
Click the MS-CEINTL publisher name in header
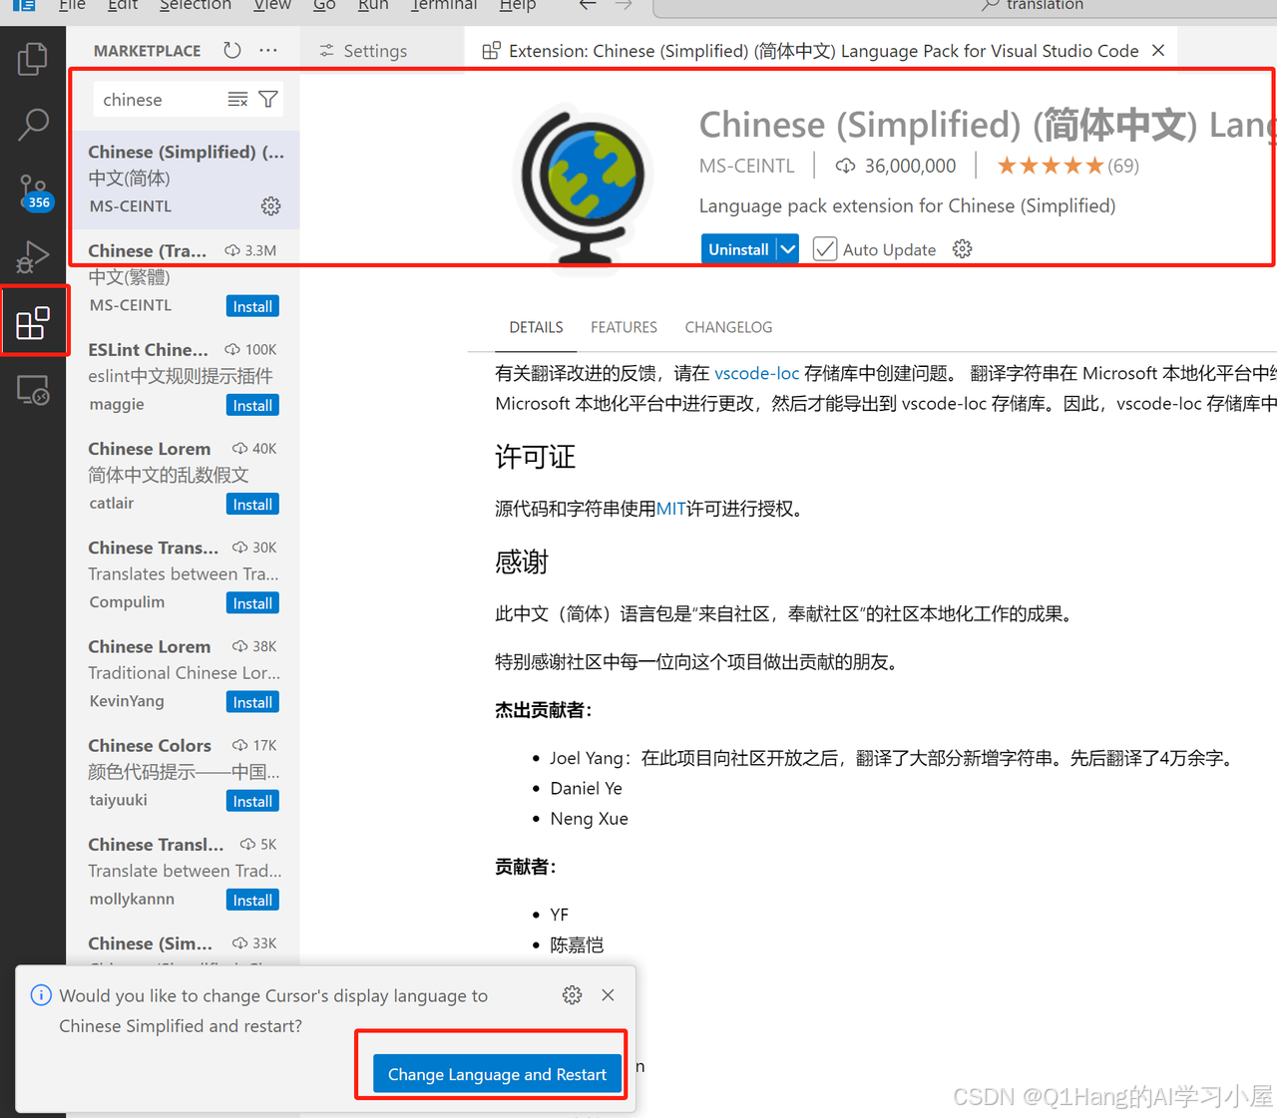click(746, 166)
